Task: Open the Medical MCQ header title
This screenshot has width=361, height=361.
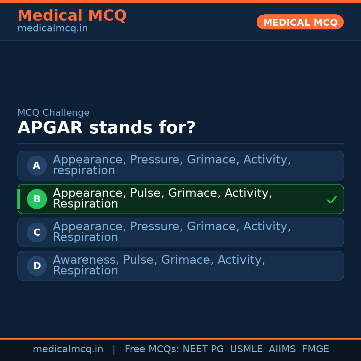Action: pyautogui.click(x=72, y=16)
